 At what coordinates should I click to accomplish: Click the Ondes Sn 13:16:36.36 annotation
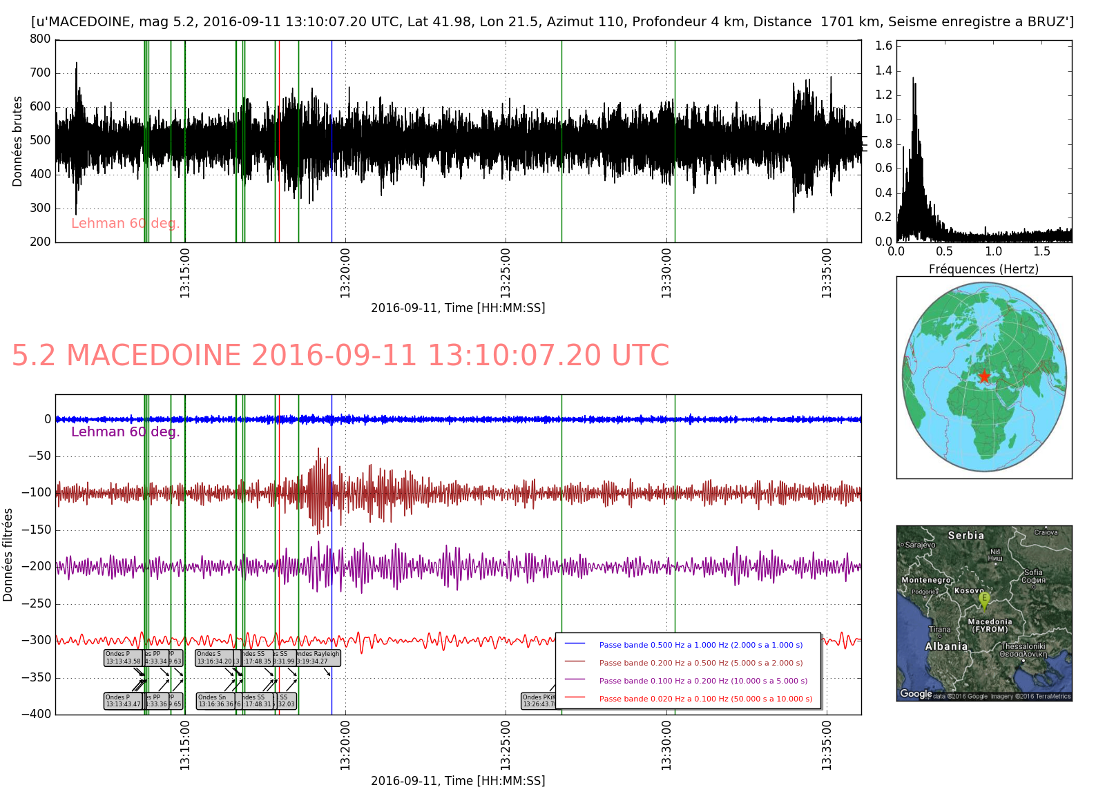pos(215,701)
